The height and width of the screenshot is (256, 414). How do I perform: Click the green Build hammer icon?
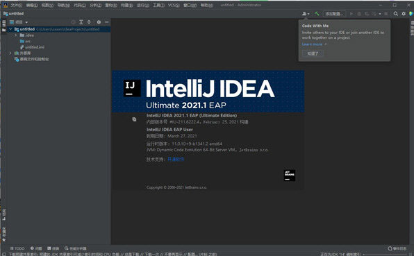(317, 14)
